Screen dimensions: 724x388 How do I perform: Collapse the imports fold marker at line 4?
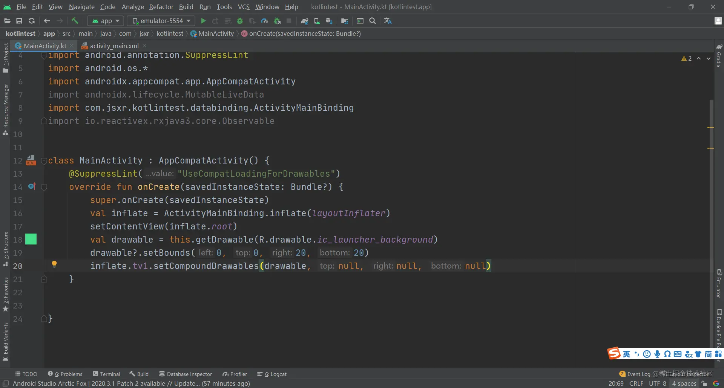[x=44, y=56]
